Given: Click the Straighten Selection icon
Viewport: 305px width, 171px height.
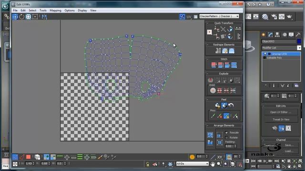Looking at the screenshot, I should pyautogui.click(x=218, y=51).
